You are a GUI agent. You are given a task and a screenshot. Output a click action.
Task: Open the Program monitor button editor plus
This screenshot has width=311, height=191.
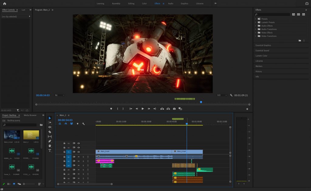247,109
